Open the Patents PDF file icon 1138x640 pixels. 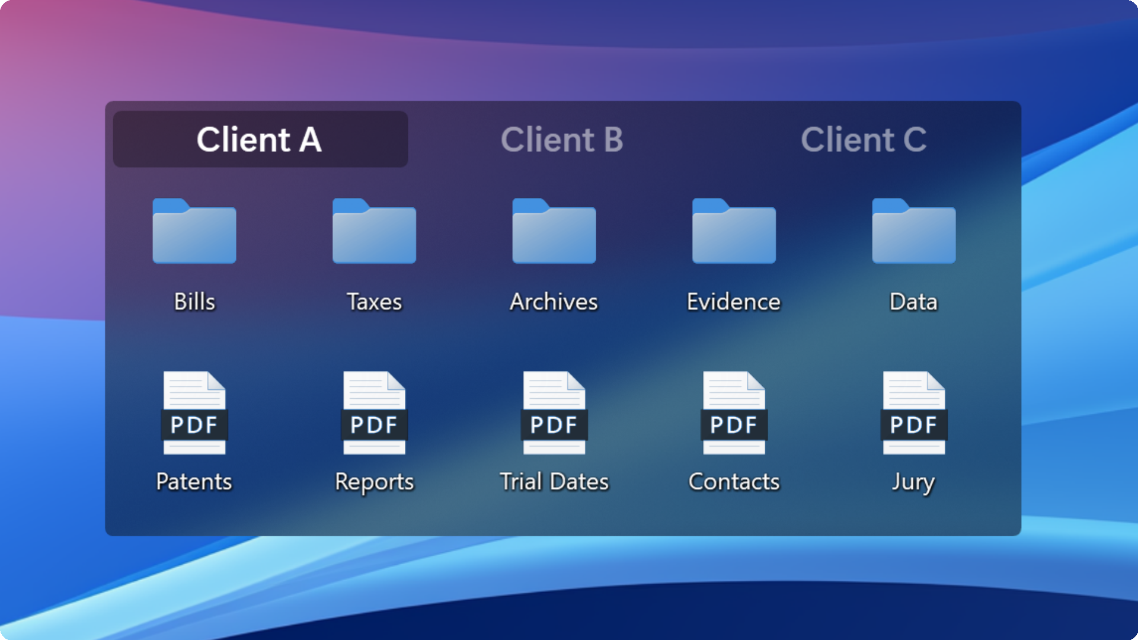coord(194,413)
